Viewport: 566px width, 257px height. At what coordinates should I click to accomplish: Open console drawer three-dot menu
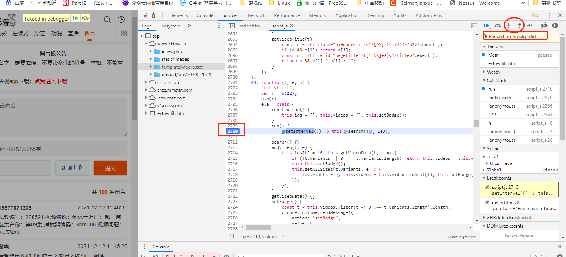(144, 247)
